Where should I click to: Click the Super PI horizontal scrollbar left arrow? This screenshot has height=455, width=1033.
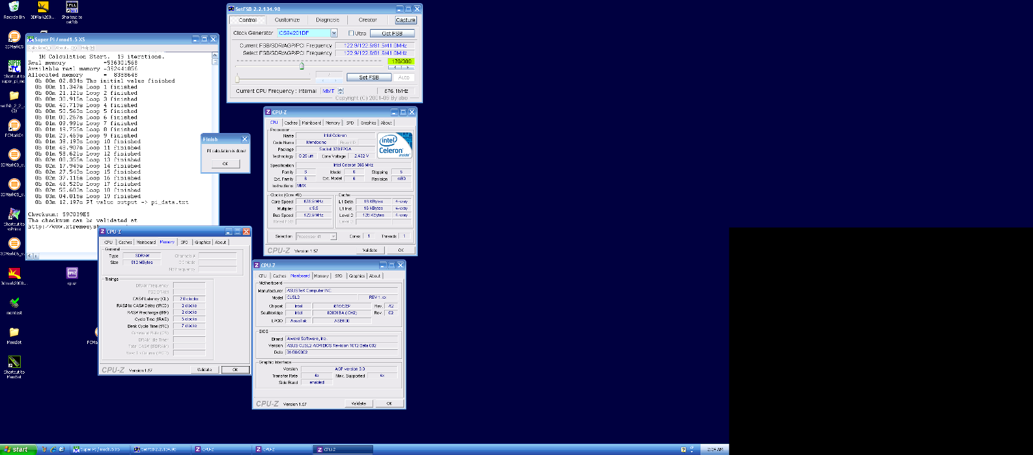[29, 256]
